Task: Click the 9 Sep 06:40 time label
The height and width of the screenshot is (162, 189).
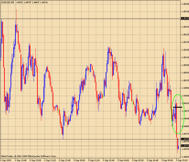Action: click(153, 160)
